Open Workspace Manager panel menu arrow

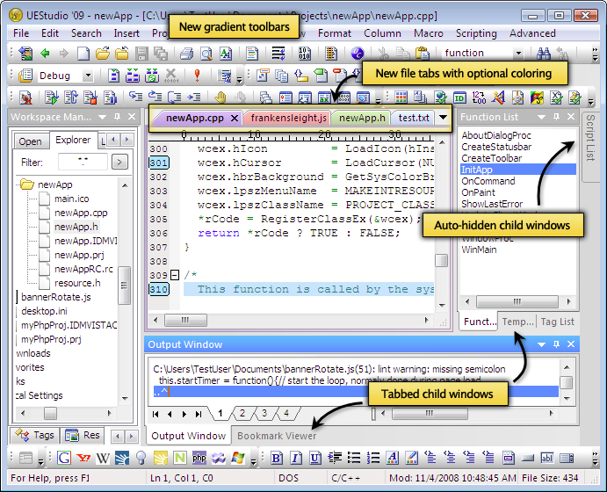(x=102, y=117)
